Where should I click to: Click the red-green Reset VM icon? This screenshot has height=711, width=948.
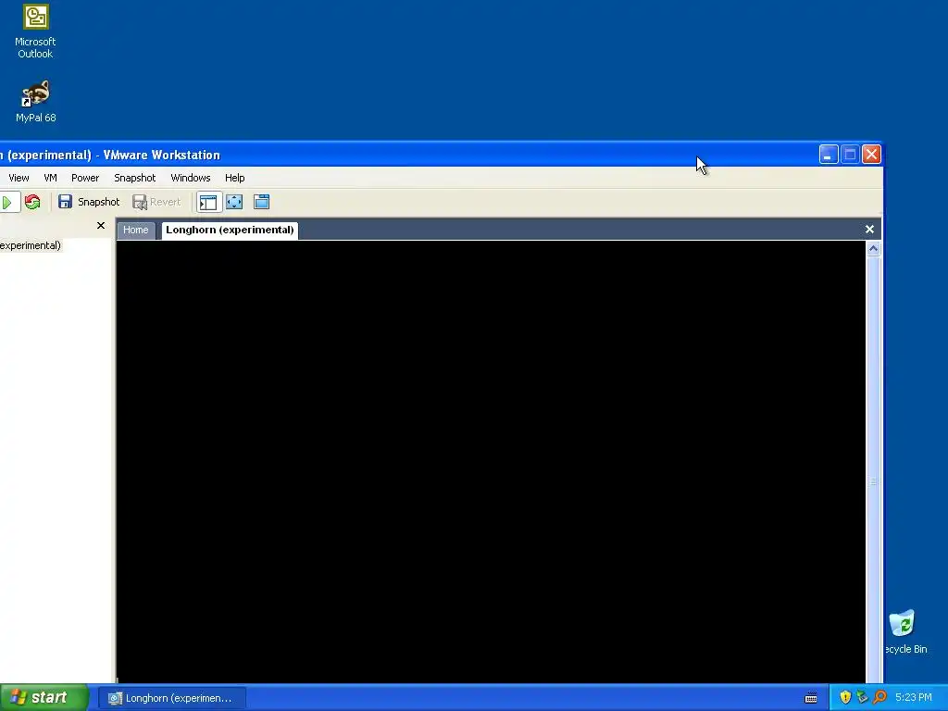click(32, 202)
